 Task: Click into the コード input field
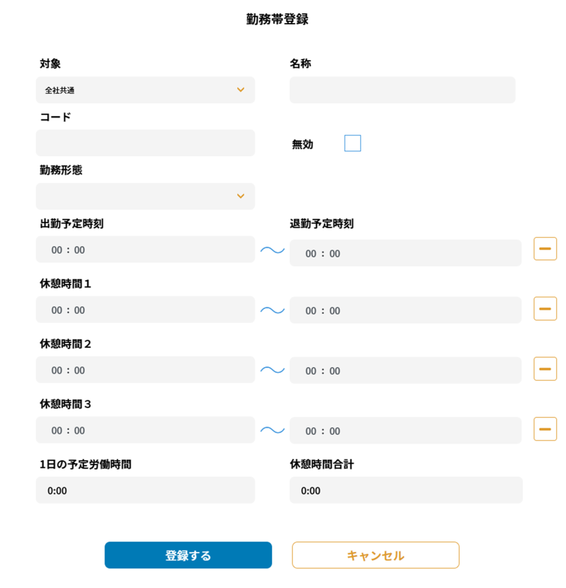coord(145,143)
